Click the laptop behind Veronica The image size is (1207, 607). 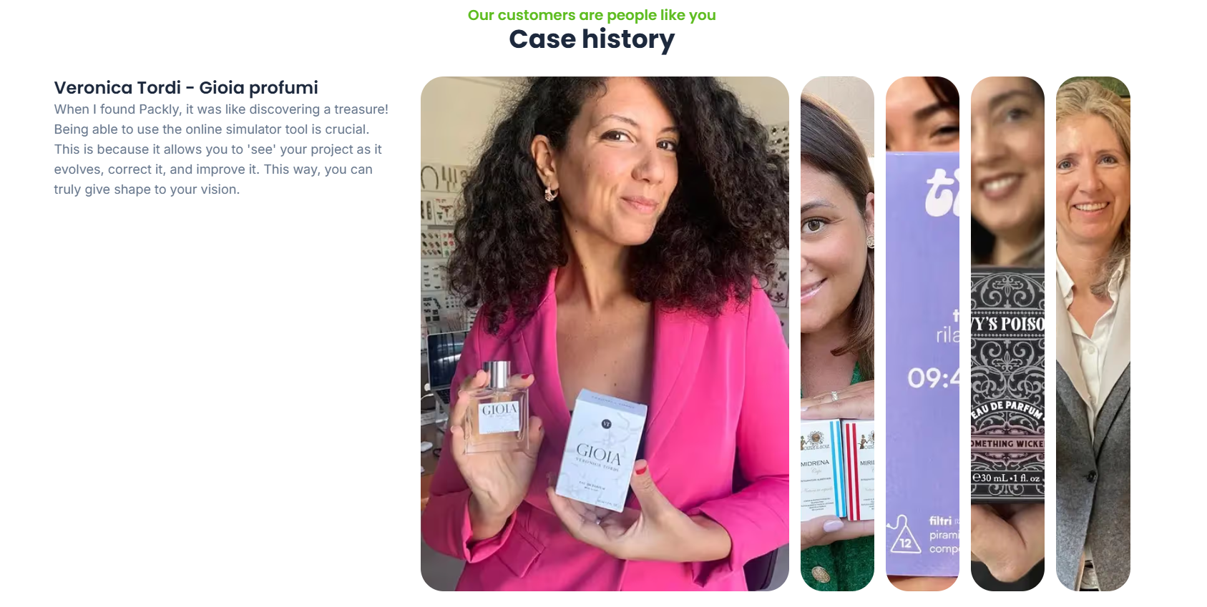point(445,361)
